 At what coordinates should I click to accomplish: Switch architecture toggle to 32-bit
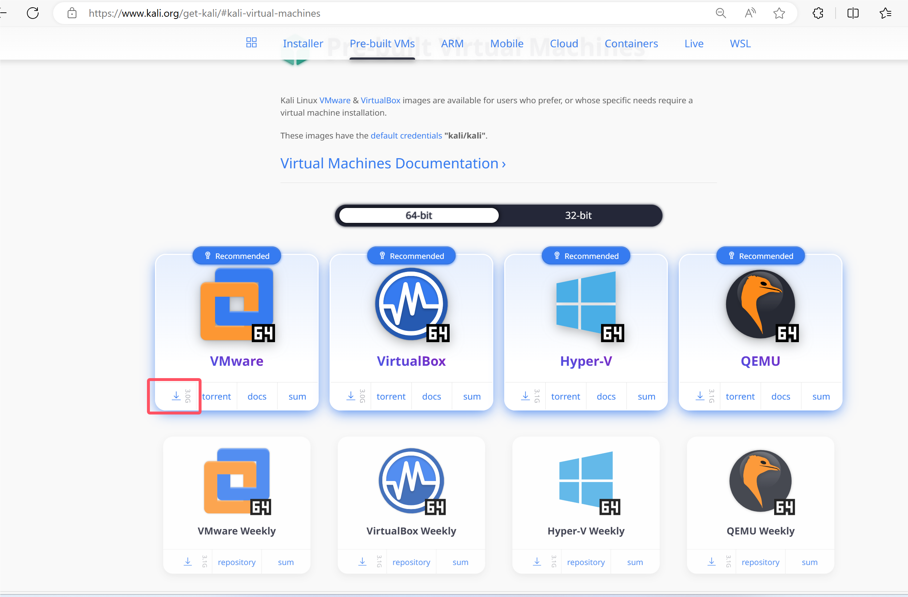pyautogui.click(x=578, y=215)
